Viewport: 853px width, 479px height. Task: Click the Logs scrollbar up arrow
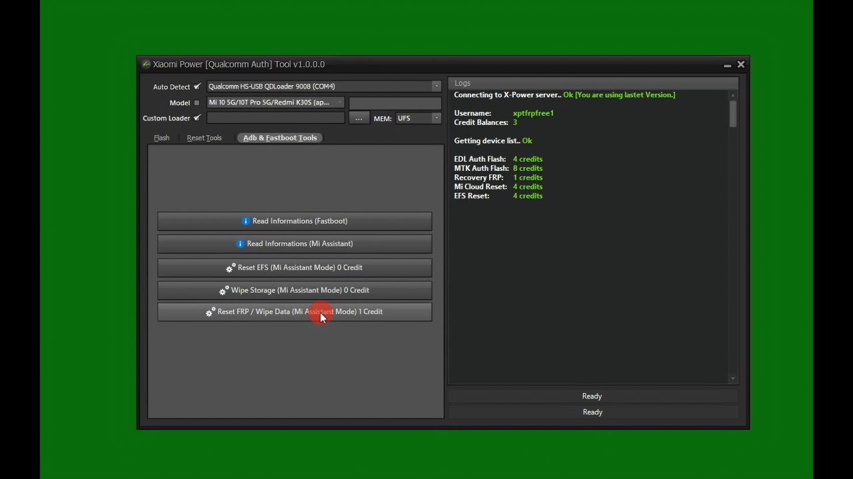click(733, 95)
